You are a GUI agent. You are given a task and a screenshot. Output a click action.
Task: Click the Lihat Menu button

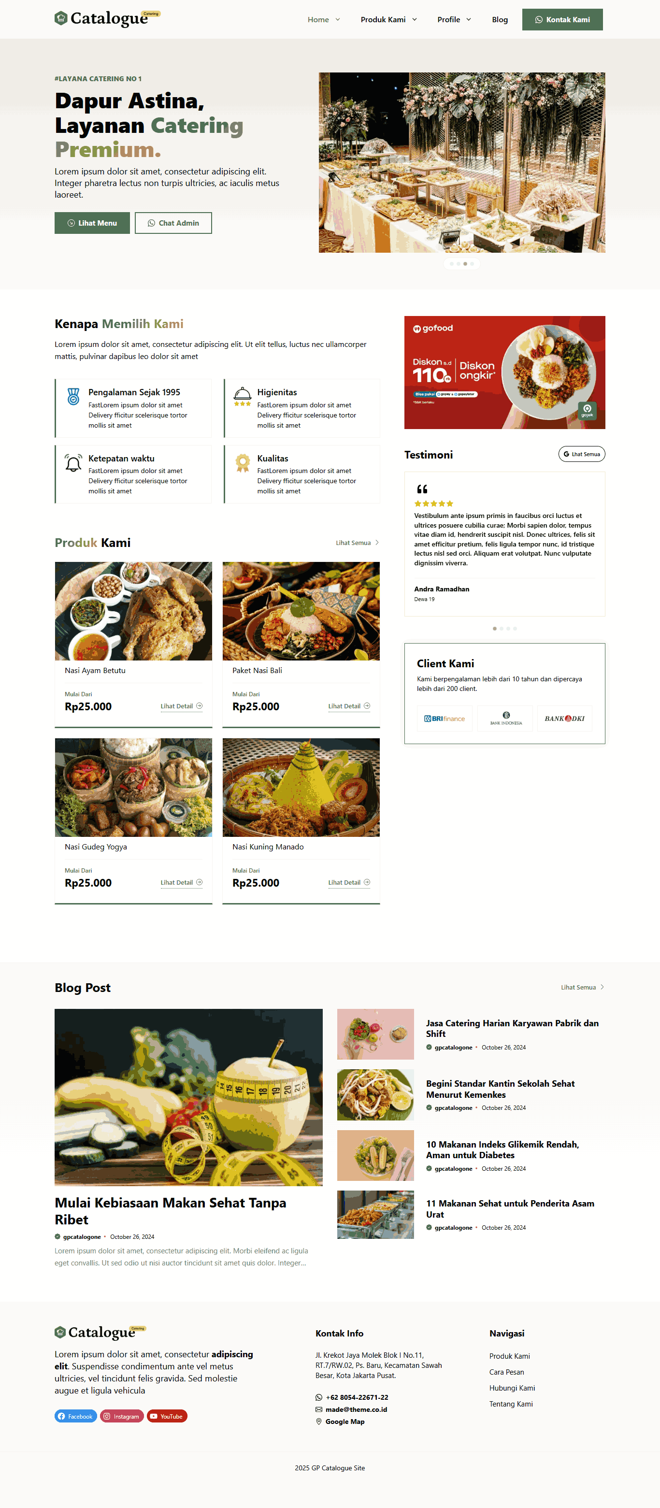(92, 223)
